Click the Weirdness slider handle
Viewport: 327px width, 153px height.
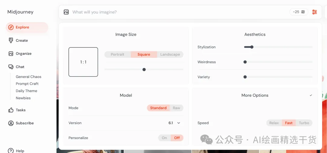(x=245, y=62)
